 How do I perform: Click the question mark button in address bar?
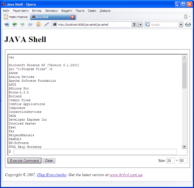[134, 25]
